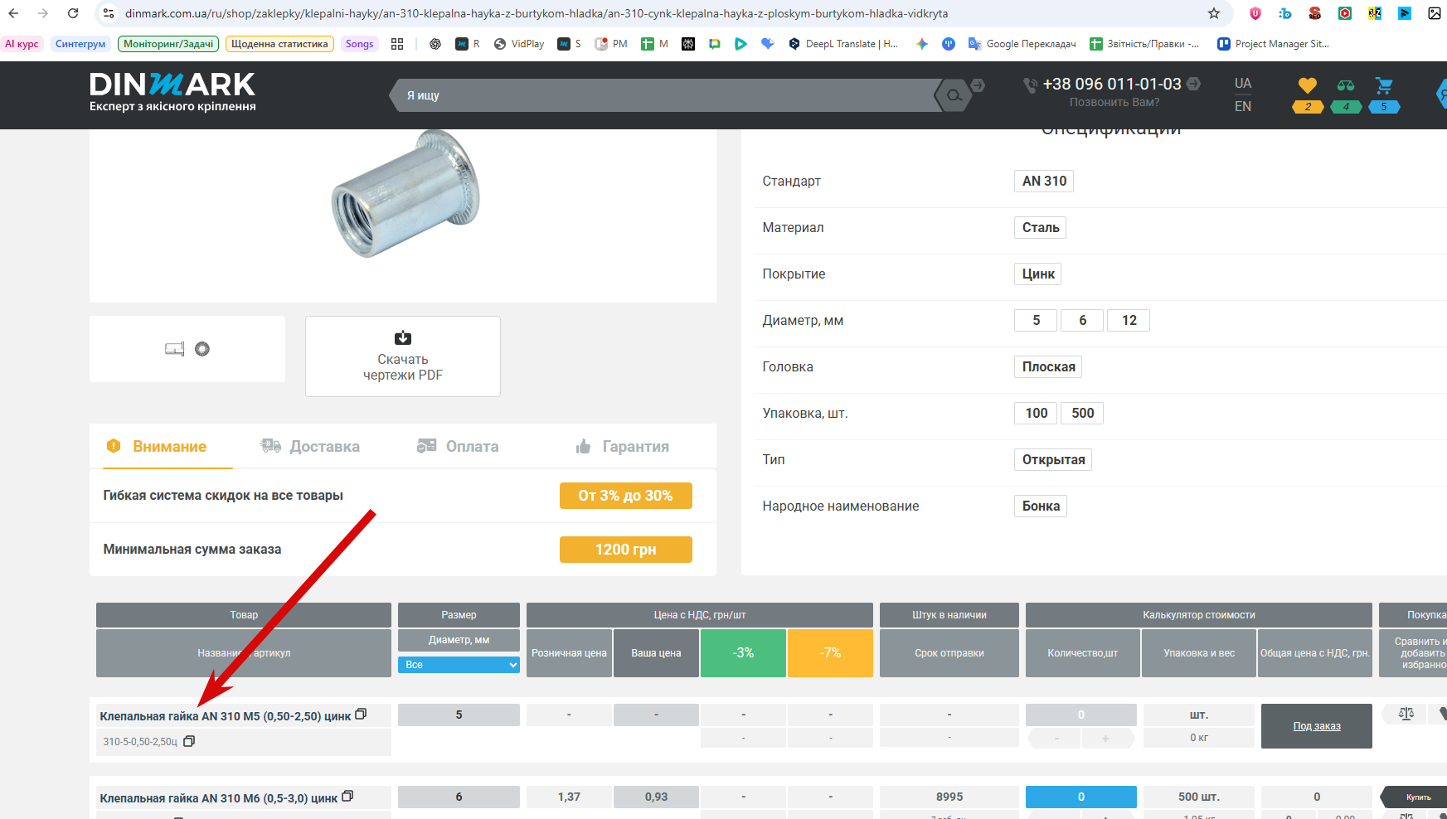Screen dimensions: 1447x819
Task: Click the 'Позвонить Вам?' callback link
Action: (x=1114, y=103)
